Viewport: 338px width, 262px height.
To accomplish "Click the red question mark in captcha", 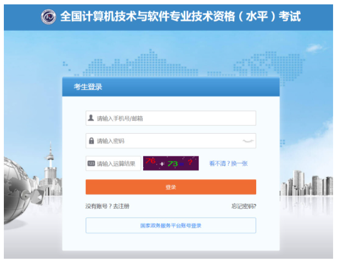I will point(190,162).
